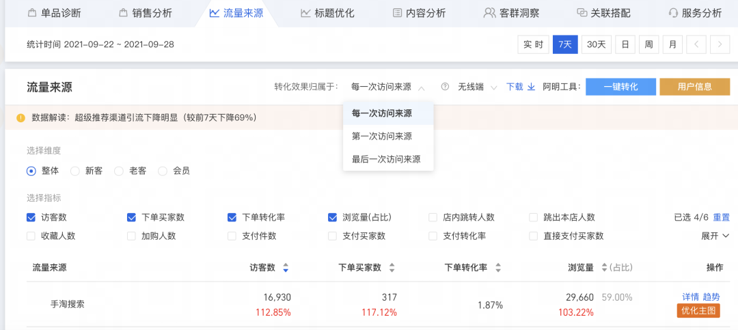Viewport: 738px width, 330px height.
Task: Click the 1.87% conversion rate value
Action: coord(491,305)
